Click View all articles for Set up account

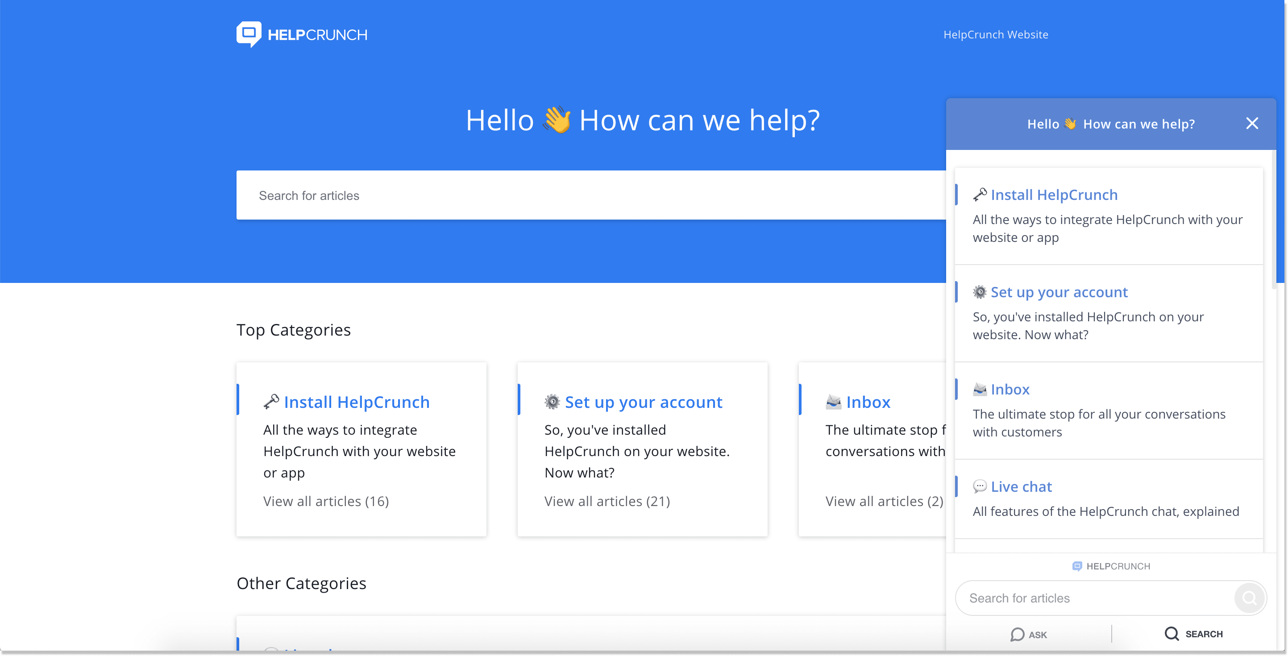pos(608,500)
